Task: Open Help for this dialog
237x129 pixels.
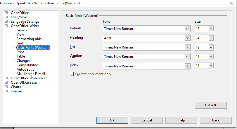Action: pos(181,120)
